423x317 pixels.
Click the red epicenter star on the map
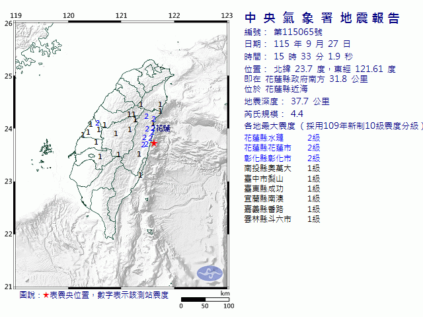[154, 143]
